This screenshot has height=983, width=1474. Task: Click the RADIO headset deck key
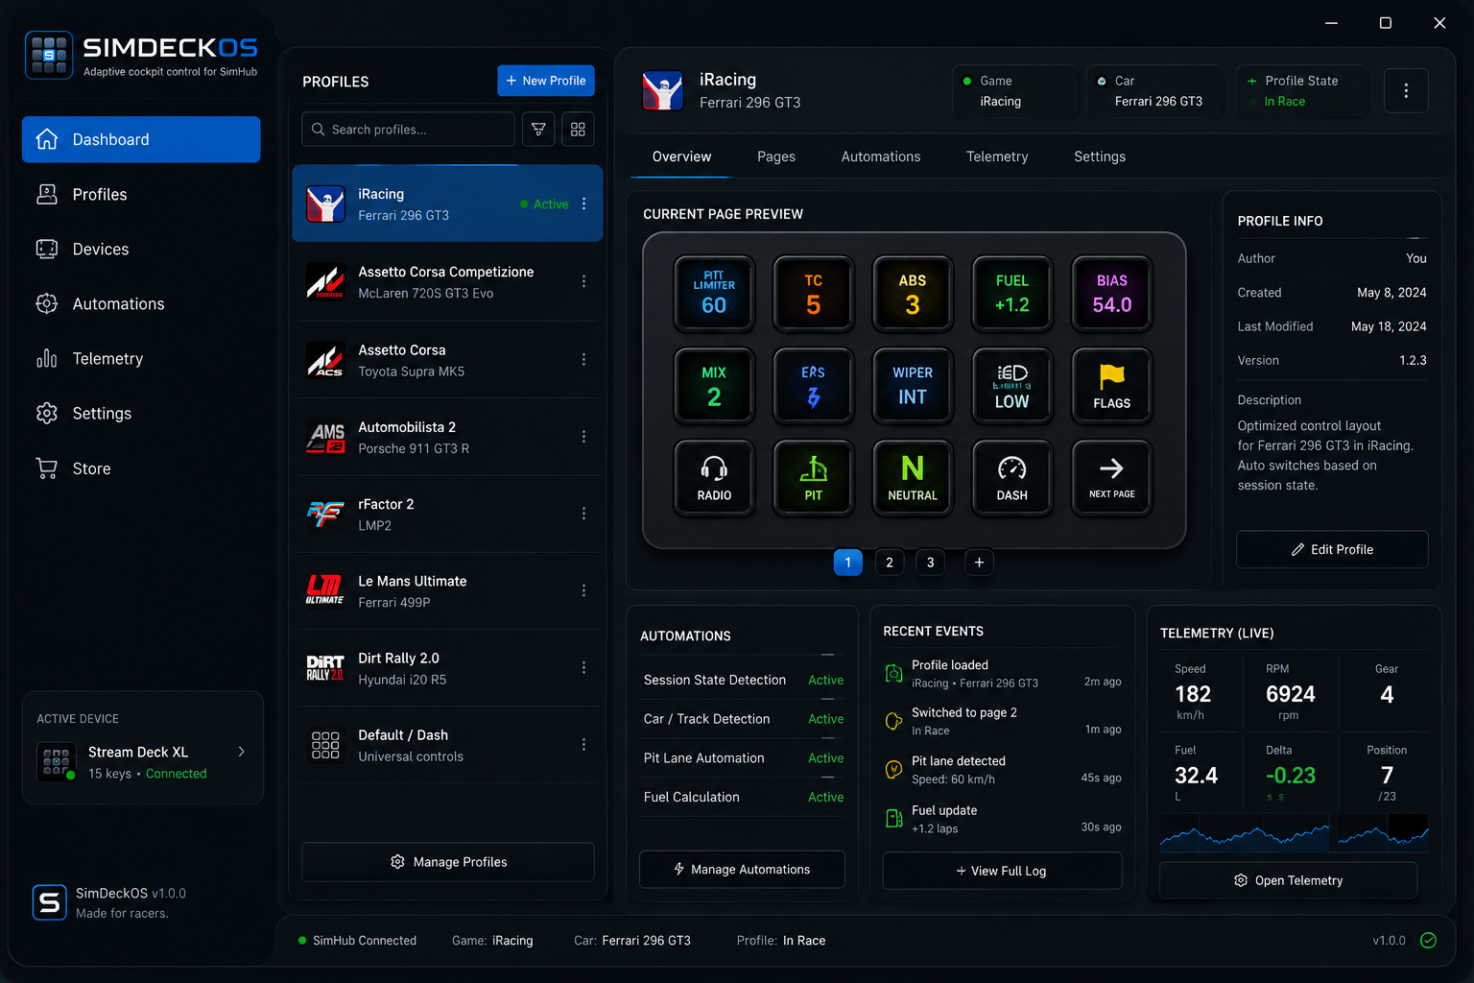(x=714, y=478)
